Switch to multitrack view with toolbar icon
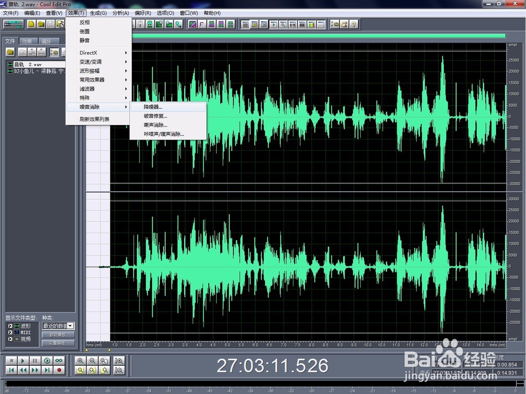Image resolution: width=526 pixels, height=394 pixels. 14,24
